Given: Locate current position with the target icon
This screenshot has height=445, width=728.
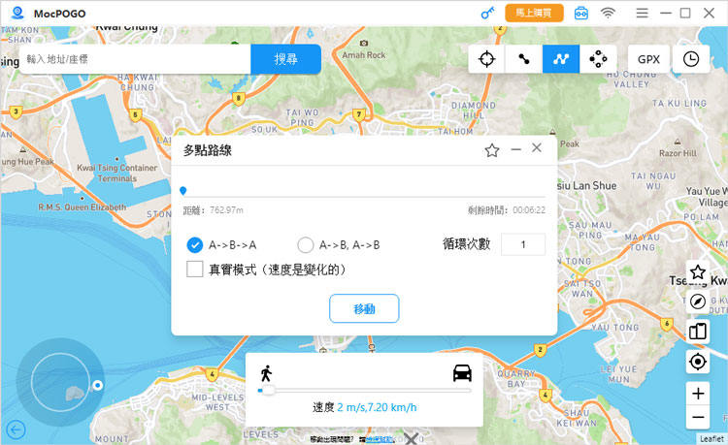Looking at the screenshot, I should 697,362.
